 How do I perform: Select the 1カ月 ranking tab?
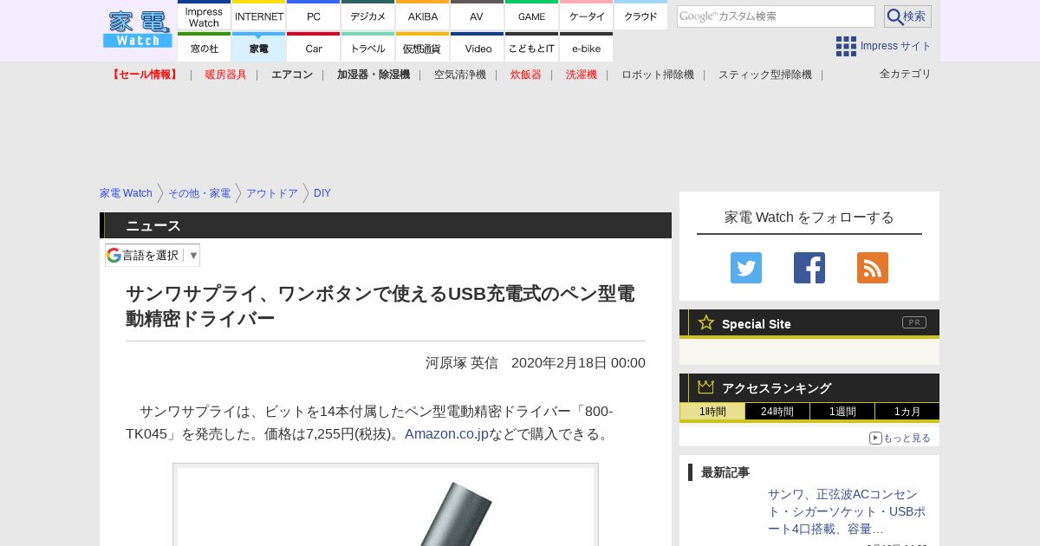tap(907, 412)
